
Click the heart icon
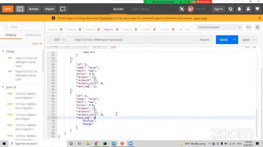coord(257,9)
